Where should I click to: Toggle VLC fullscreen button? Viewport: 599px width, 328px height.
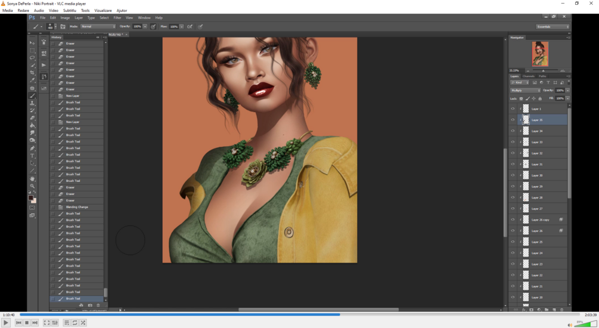pyautogui.click(x=46, y=323)
